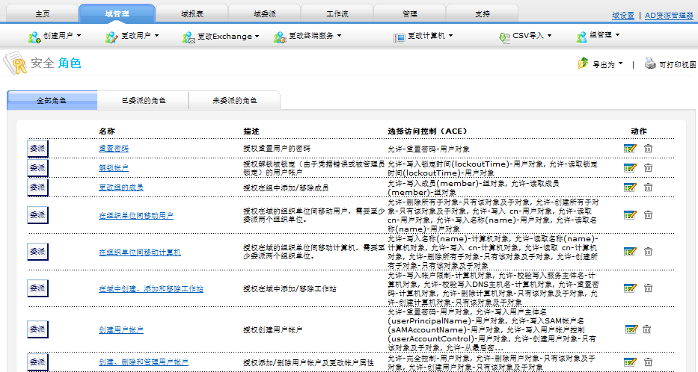Open the 组管理 dropdown menu
The image size is (698, 372).
601,36
